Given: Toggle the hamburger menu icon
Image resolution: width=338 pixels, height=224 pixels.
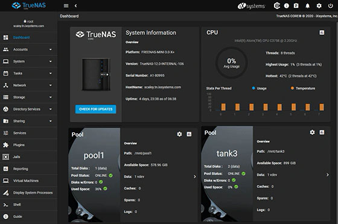Looking at the screenshot, I should (x=66, y=6).
